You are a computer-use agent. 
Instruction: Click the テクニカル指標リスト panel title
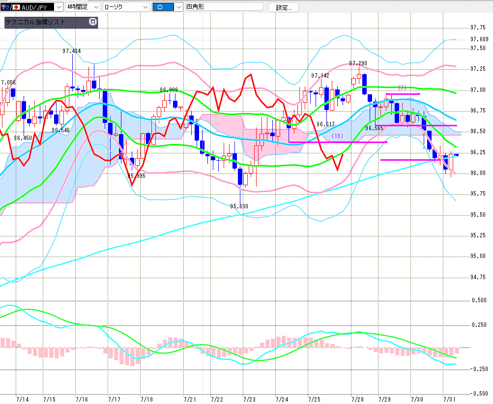pyautogui.click(x=35, y=22)
